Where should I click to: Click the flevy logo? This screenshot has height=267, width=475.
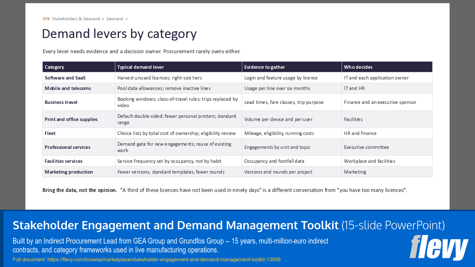pos(439,247)
